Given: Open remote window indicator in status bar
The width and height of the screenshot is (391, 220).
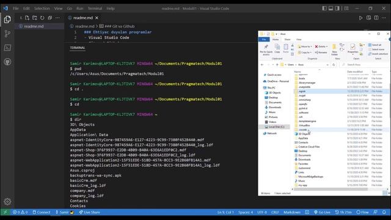Looking at the screenshot, I should coord(5,212).
